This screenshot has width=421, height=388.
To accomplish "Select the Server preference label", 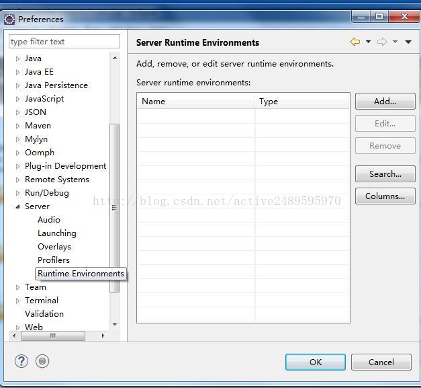I will coord(38,206).
